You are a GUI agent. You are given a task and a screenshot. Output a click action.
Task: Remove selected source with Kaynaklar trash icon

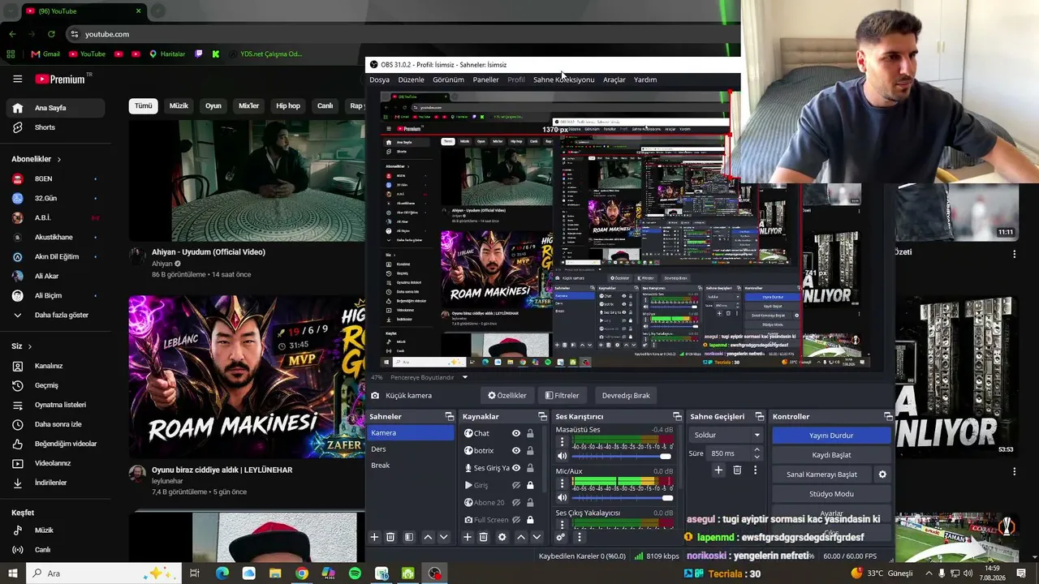click(x=483, y=537)
